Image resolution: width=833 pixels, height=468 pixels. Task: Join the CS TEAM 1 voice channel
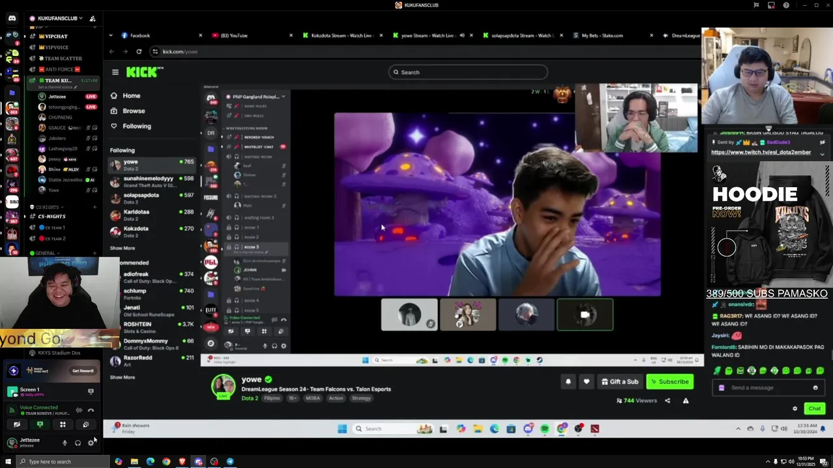[x=64, y=227]
